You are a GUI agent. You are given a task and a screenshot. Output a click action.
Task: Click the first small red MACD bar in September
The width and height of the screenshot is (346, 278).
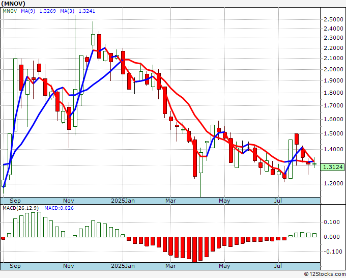pos(3,238)
